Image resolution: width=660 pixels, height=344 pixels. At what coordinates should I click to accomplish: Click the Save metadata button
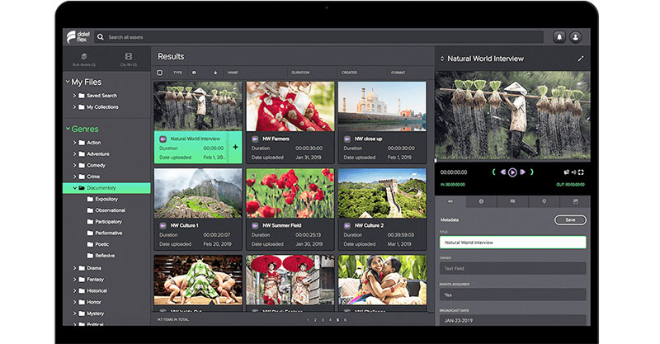tap(570, 219)
